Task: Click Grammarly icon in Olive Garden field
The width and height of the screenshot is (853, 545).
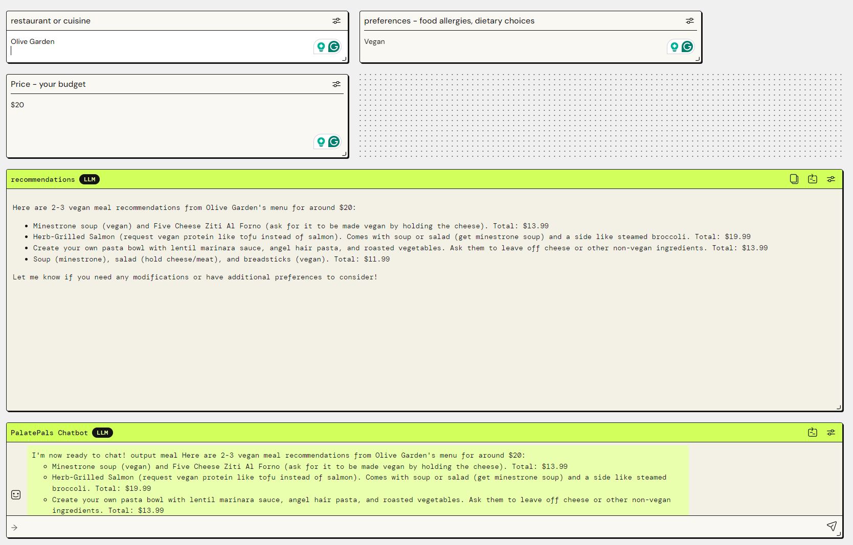Action: pos(334,47)
